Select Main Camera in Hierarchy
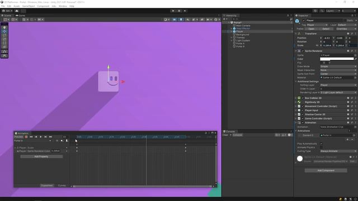Image resolution: width=358 pixels, height=201 pixels. point(243,26)
